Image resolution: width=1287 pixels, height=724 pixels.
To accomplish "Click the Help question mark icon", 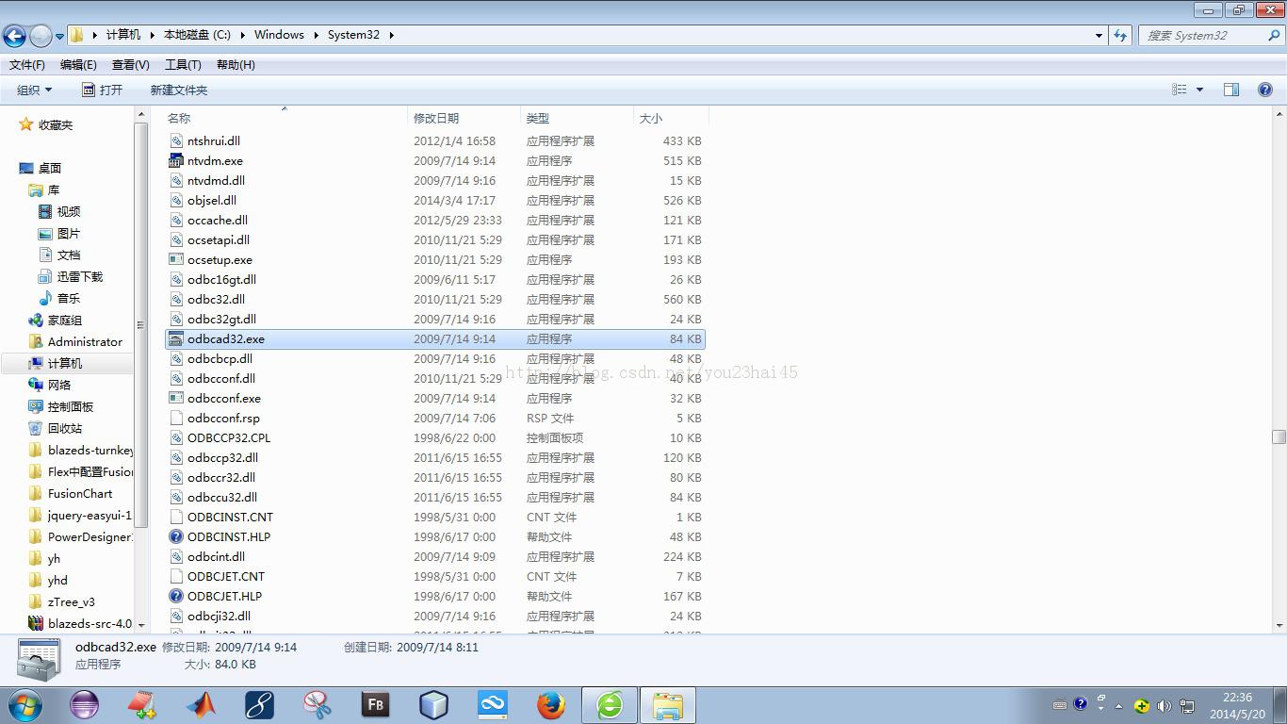I will pos(1265,90).
